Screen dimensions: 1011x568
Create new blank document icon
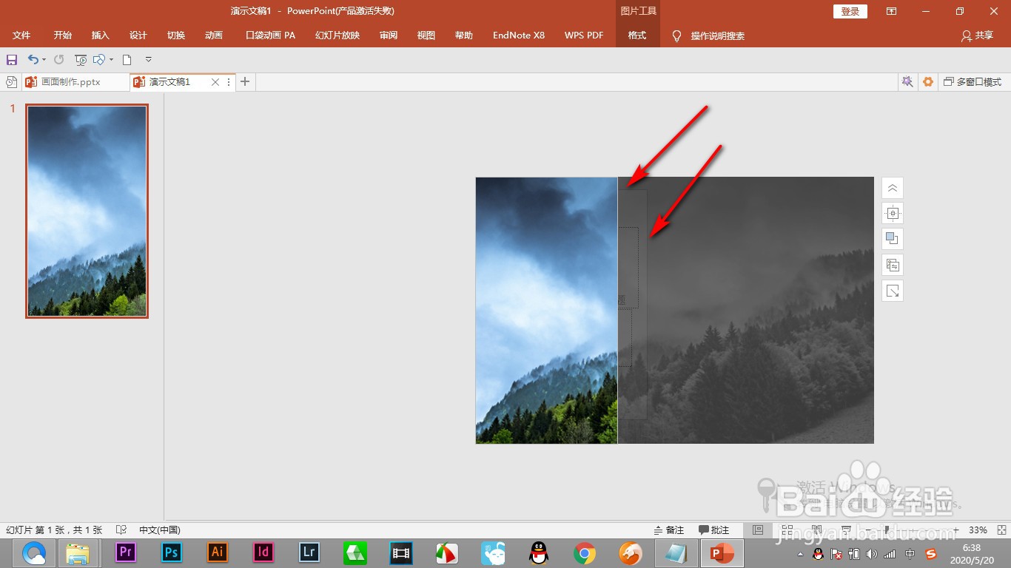click(127, 60)
